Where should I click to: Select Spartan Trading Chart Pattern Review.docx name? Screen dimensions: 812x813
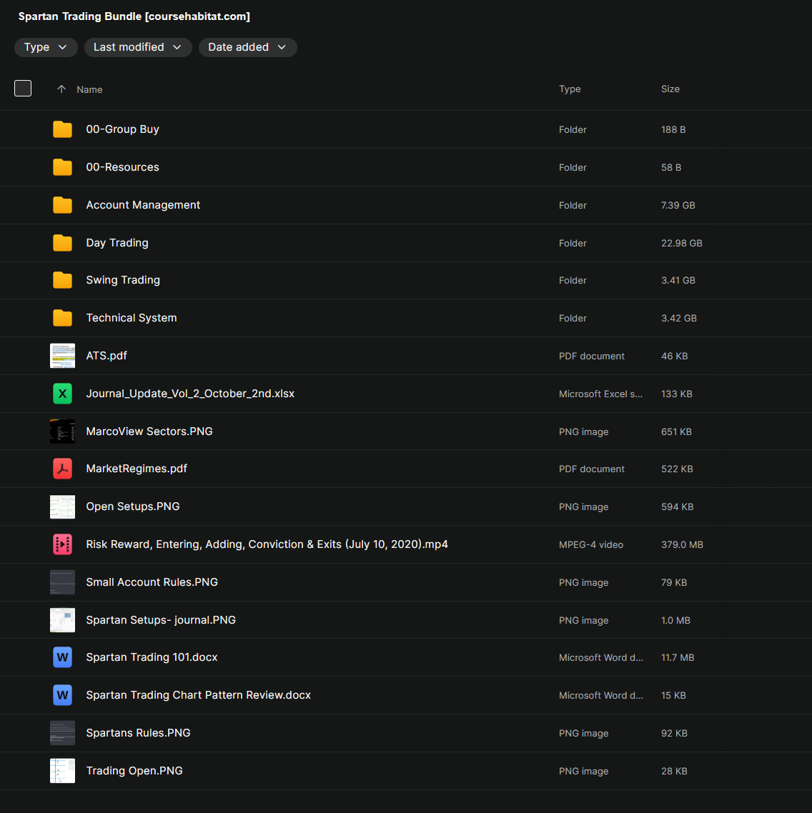[x=198, y=695]
